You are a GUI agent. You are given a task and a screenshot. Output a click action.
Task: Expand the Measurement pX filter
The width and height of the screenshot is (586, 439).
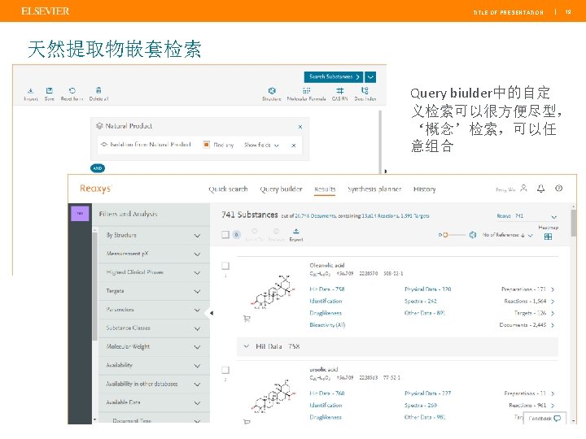154,254
